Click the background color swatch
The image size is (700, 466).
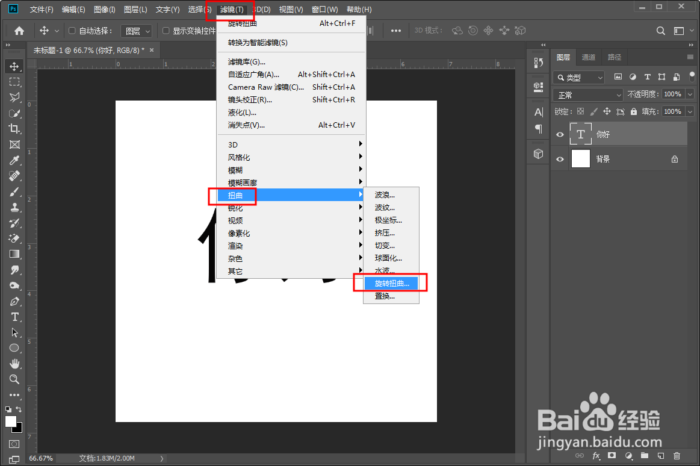pos(18,429)
